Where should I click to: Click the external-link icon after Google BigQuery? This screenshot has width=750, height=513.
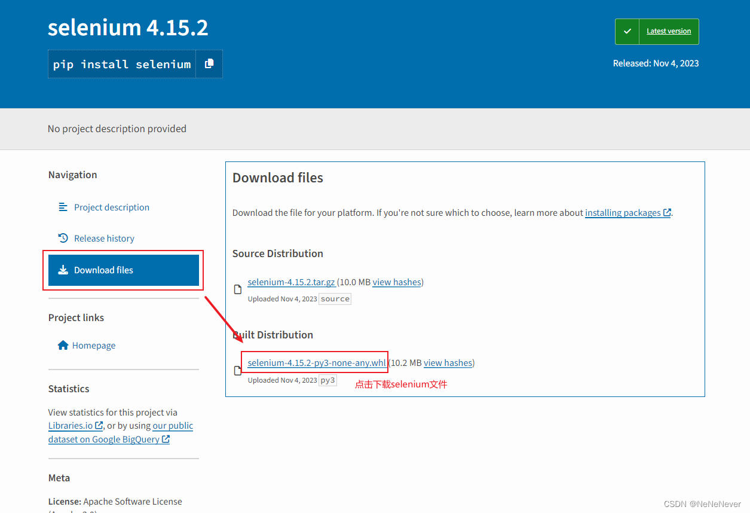coord(167,439)
